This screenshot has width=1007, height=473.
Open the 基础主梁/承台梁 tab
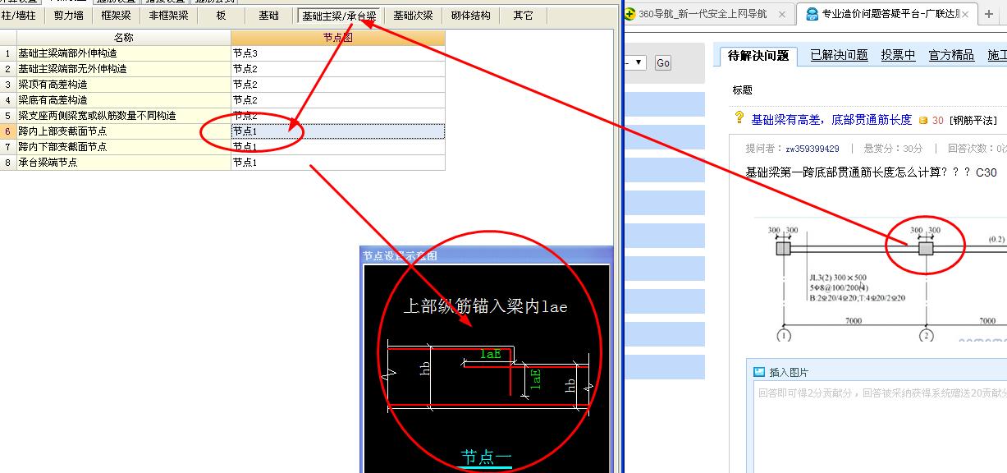point(339,16)
